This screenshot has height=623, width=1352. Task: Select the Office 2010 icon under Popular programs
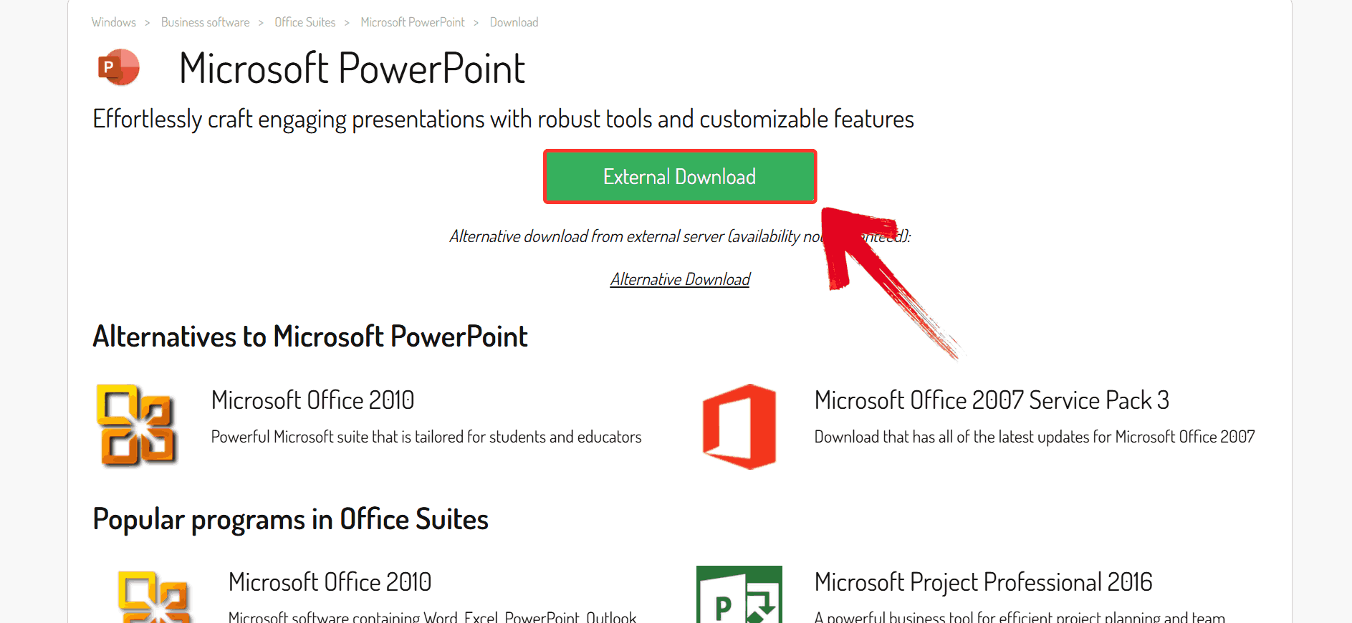click(x=154, y=596)
